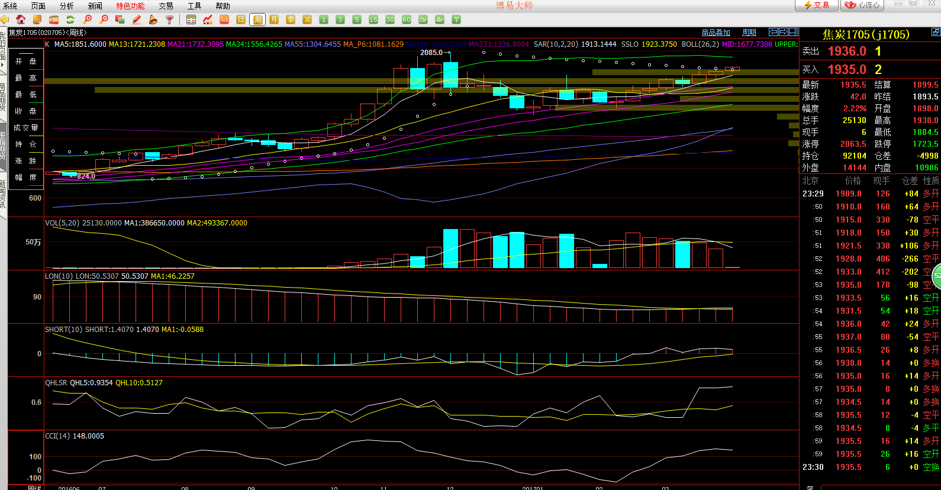The height and width of the screenshot is (490, 941).
Task: Open the 页面 menu
Action: [x=38, y=6]
